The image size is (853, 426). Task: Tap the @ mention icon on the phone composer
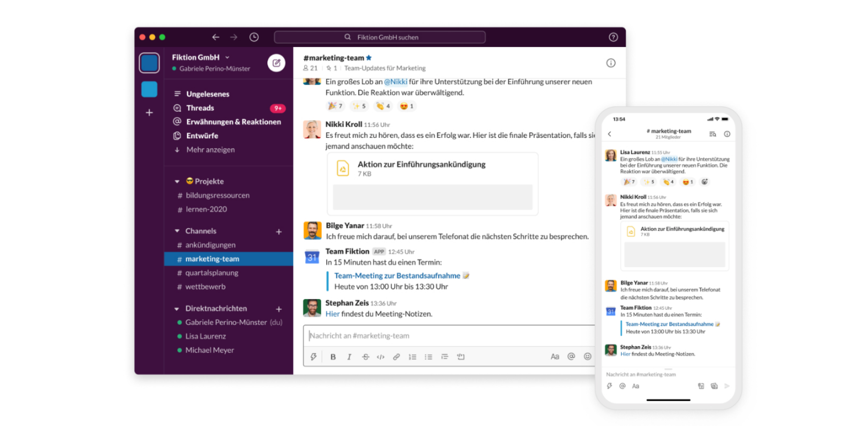(623, 386)
